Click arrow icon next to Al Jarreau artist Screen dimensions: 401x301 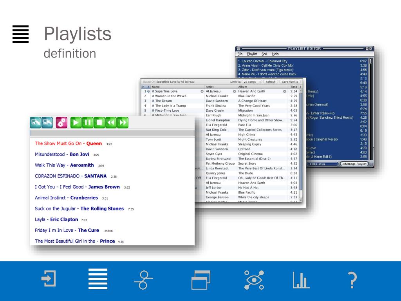pyautogui.click(x=234, y=91)
